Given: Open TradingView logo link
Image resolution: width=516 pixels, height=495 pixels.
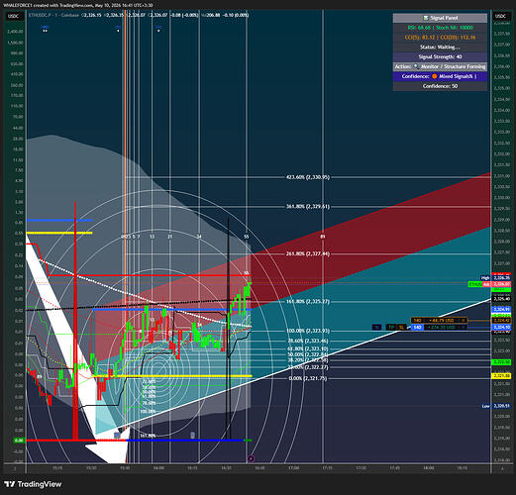Looking at the screenshot, I should coord(34,484).
